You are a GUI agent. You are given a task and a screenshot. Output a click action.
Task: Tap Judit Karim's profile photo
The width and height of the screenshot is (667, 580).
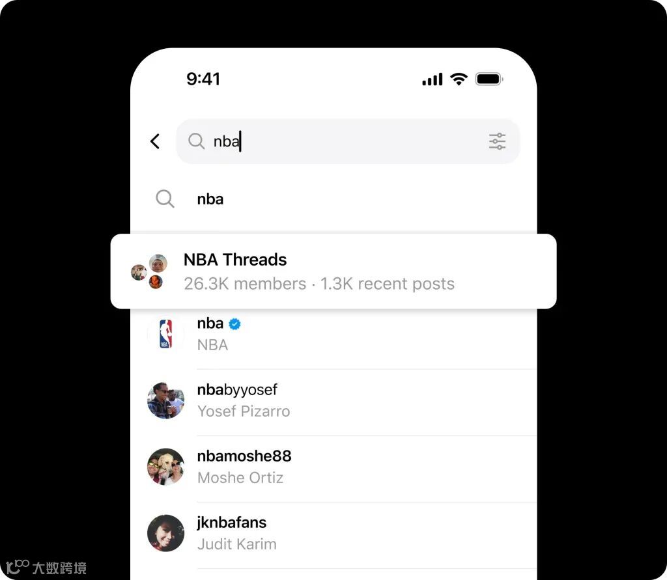pos(166,533)
